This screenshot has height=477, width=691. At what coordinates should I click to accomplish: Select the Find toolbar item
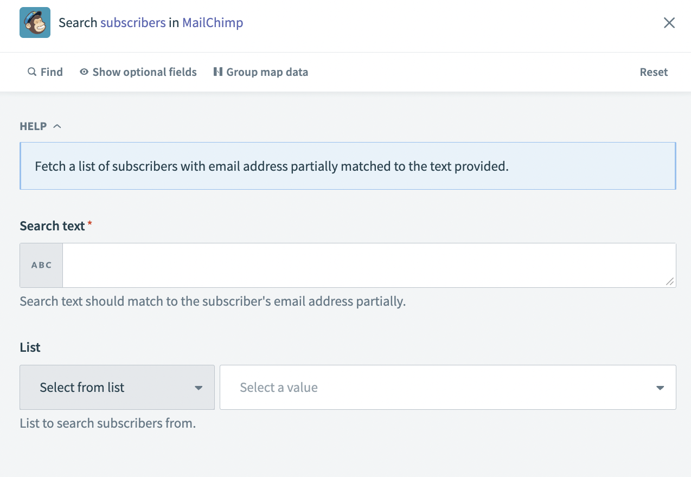pyautogui.click(x=52, y=72)
